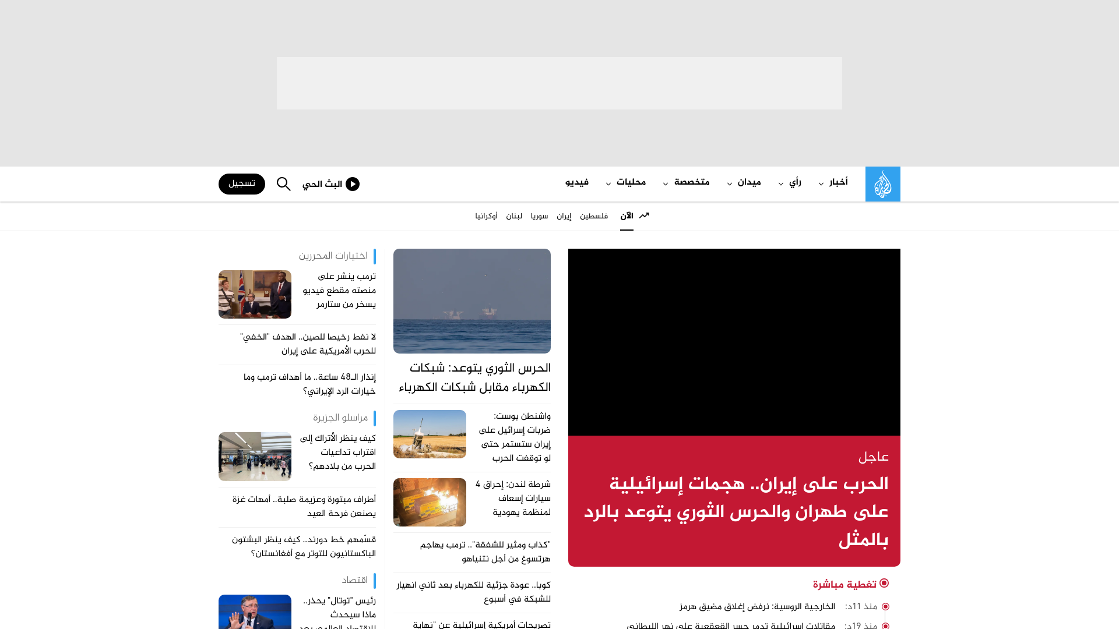Open headline إنذار الـ48 ساعة
Image resolution: width=1119 pixels, height=629 pixels.
click(x=309, y=384)
